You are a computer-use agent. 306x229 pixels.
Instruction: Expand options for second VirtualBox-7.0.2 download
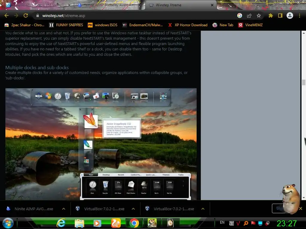tap(203, 209)
